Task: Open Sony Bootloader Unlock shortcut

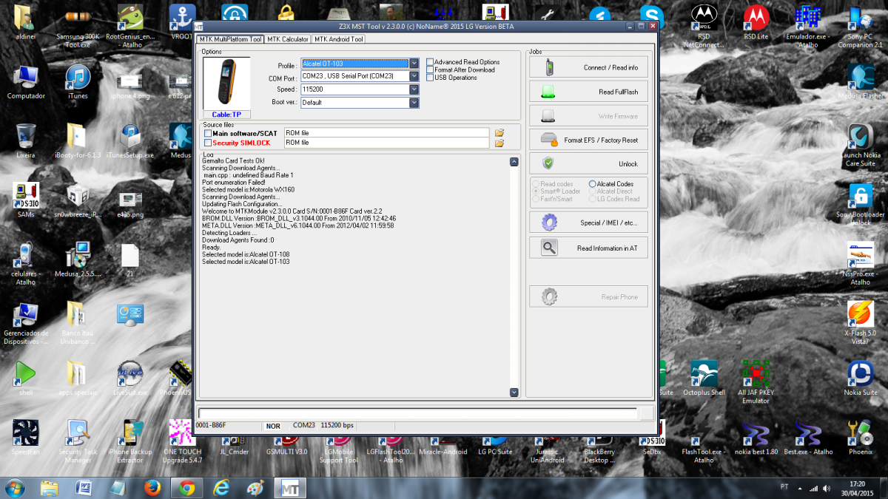Action: [861, 205]
